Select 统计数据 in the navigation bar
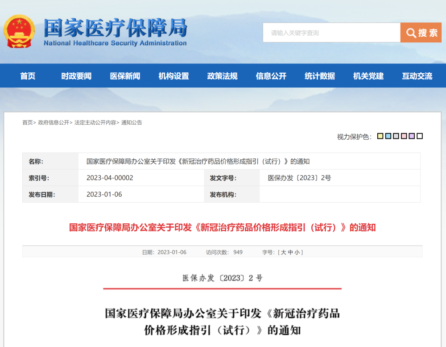Screen dimensions: 446x347 tap(320, 76)
